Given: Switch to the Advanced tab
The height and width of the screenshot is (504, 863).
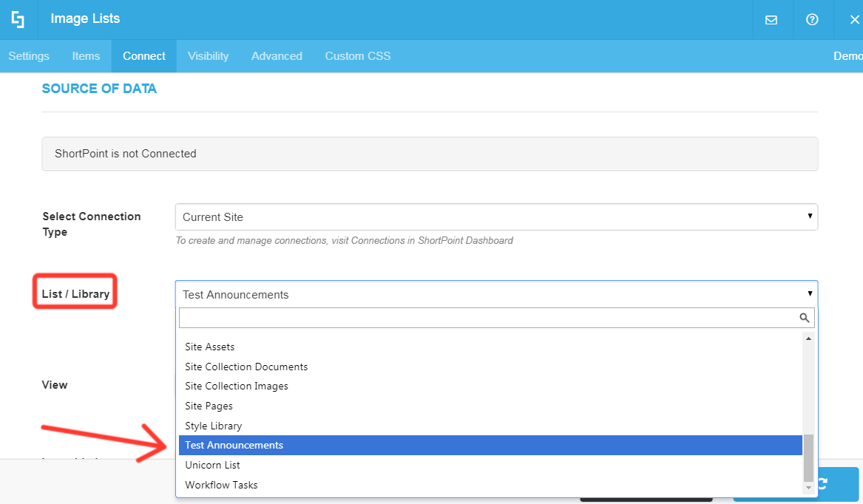Looking at the screenshot, I should (x=277, y=56).
